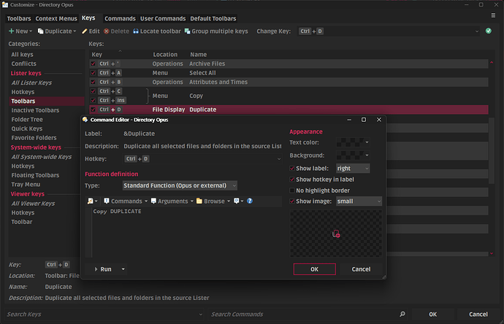Click the search magnifier icon next to Search Commands

(402, 314)
